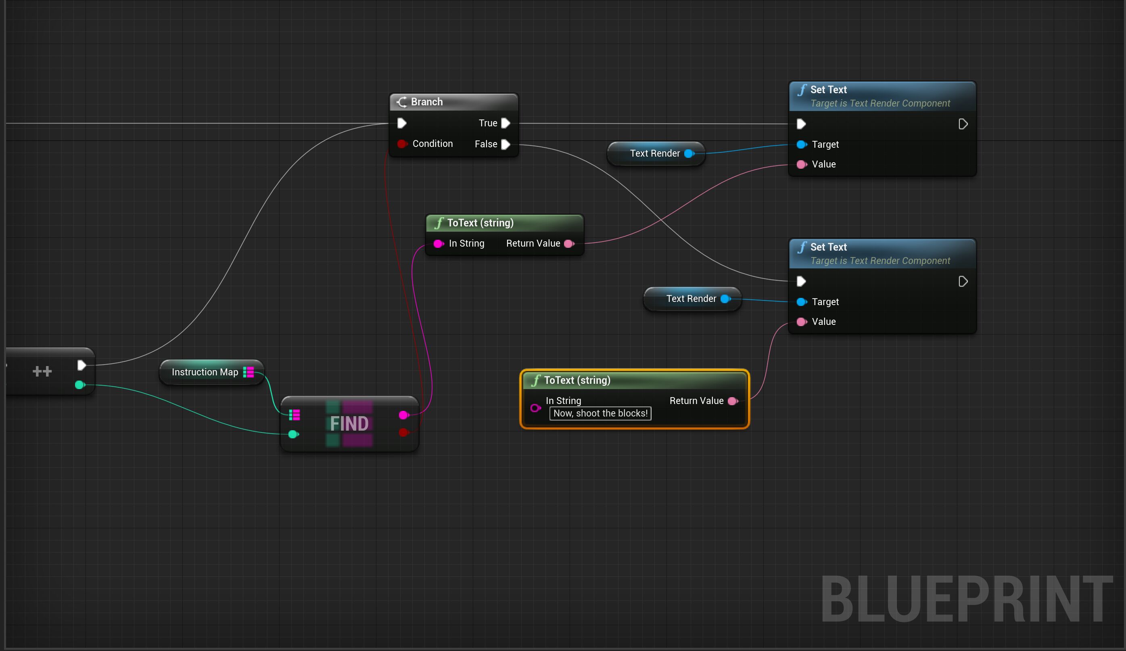1126x651 pixels.
Task: Click the Branch node False output pin
Action: (x=506, y=144)
